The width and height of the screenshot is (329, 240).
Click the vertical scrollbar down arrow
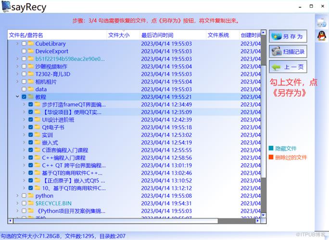click(x=263, y=215)
